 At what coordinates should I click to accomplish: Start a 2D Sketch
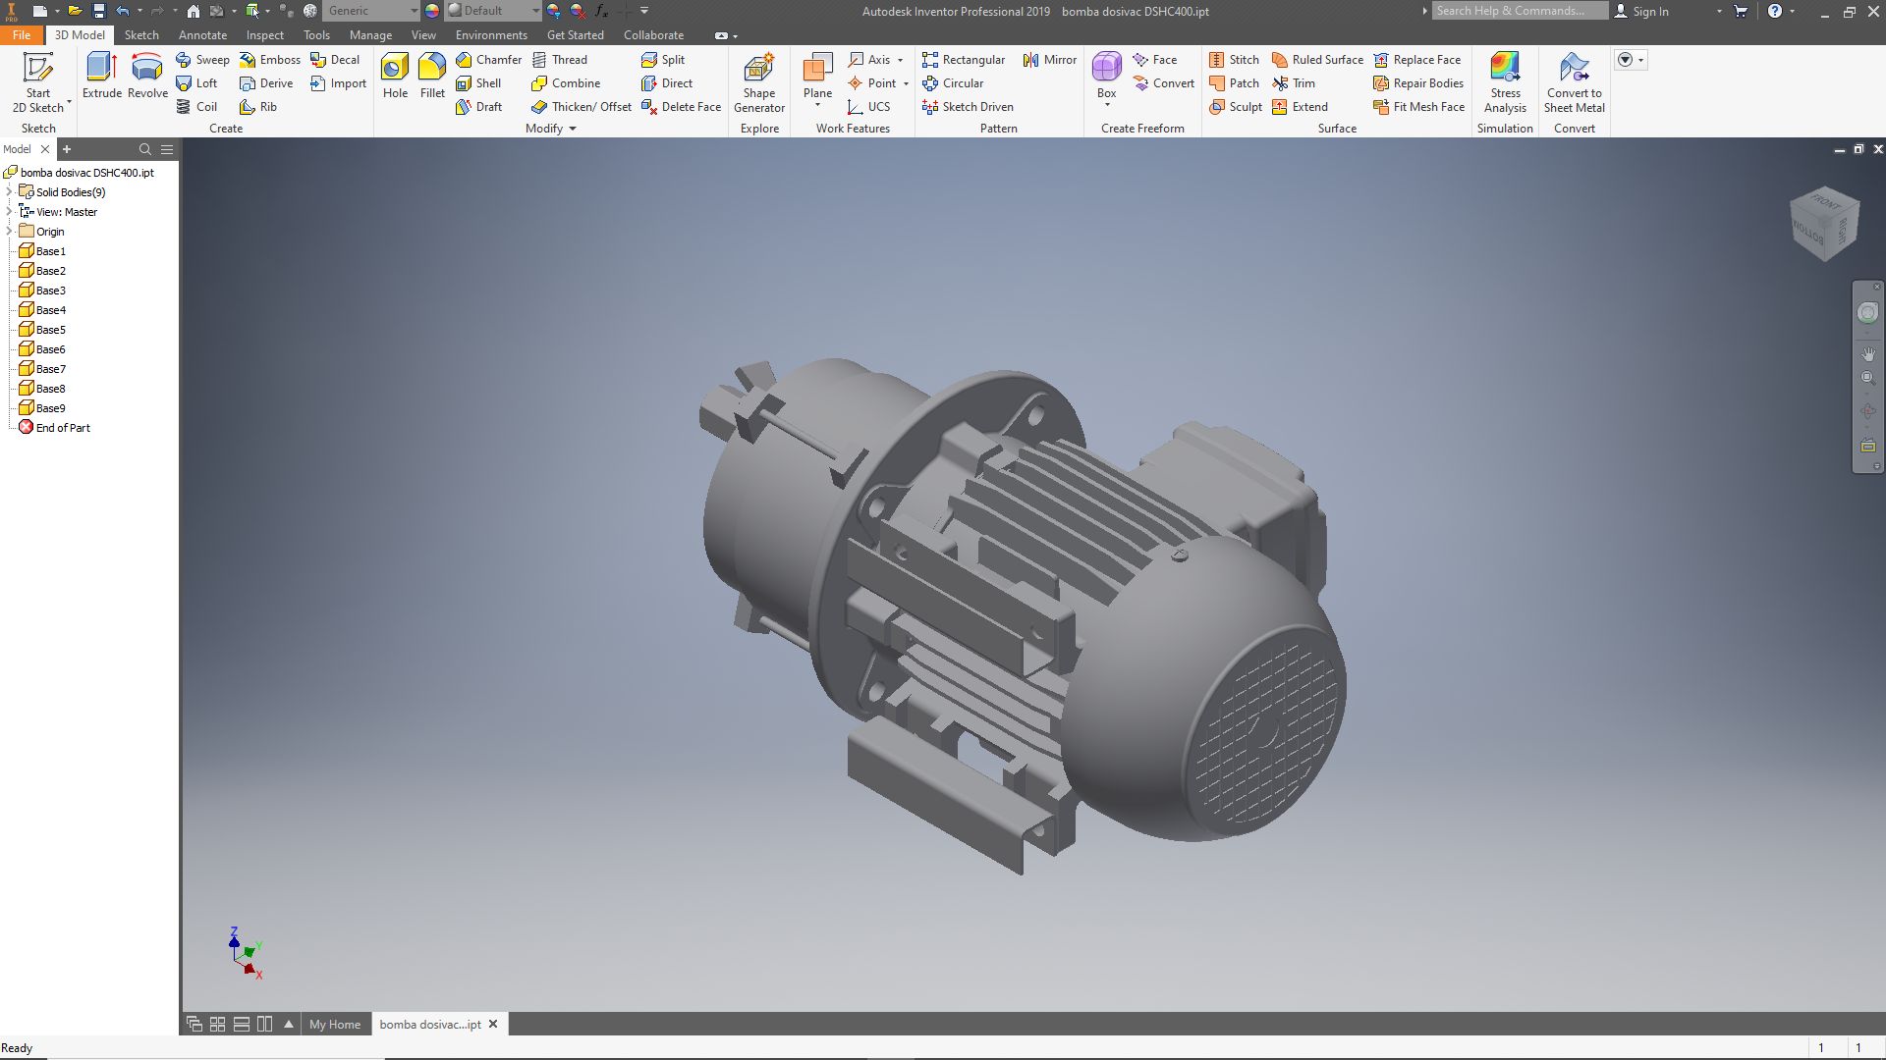coord(38,82)
